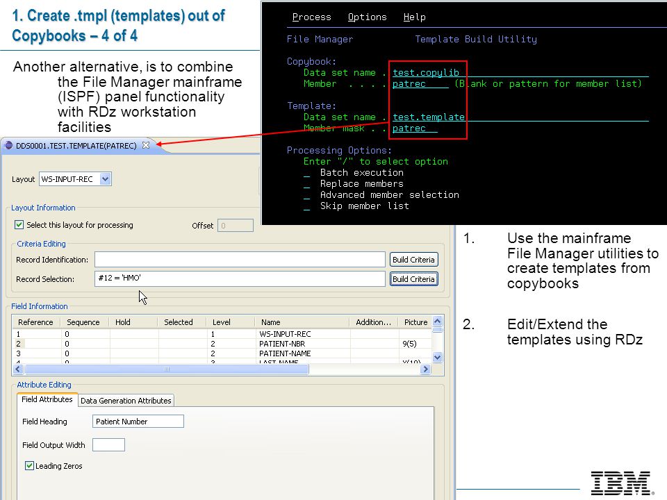Click the Offset input field
667x500 pixels.
pos(236,225)
